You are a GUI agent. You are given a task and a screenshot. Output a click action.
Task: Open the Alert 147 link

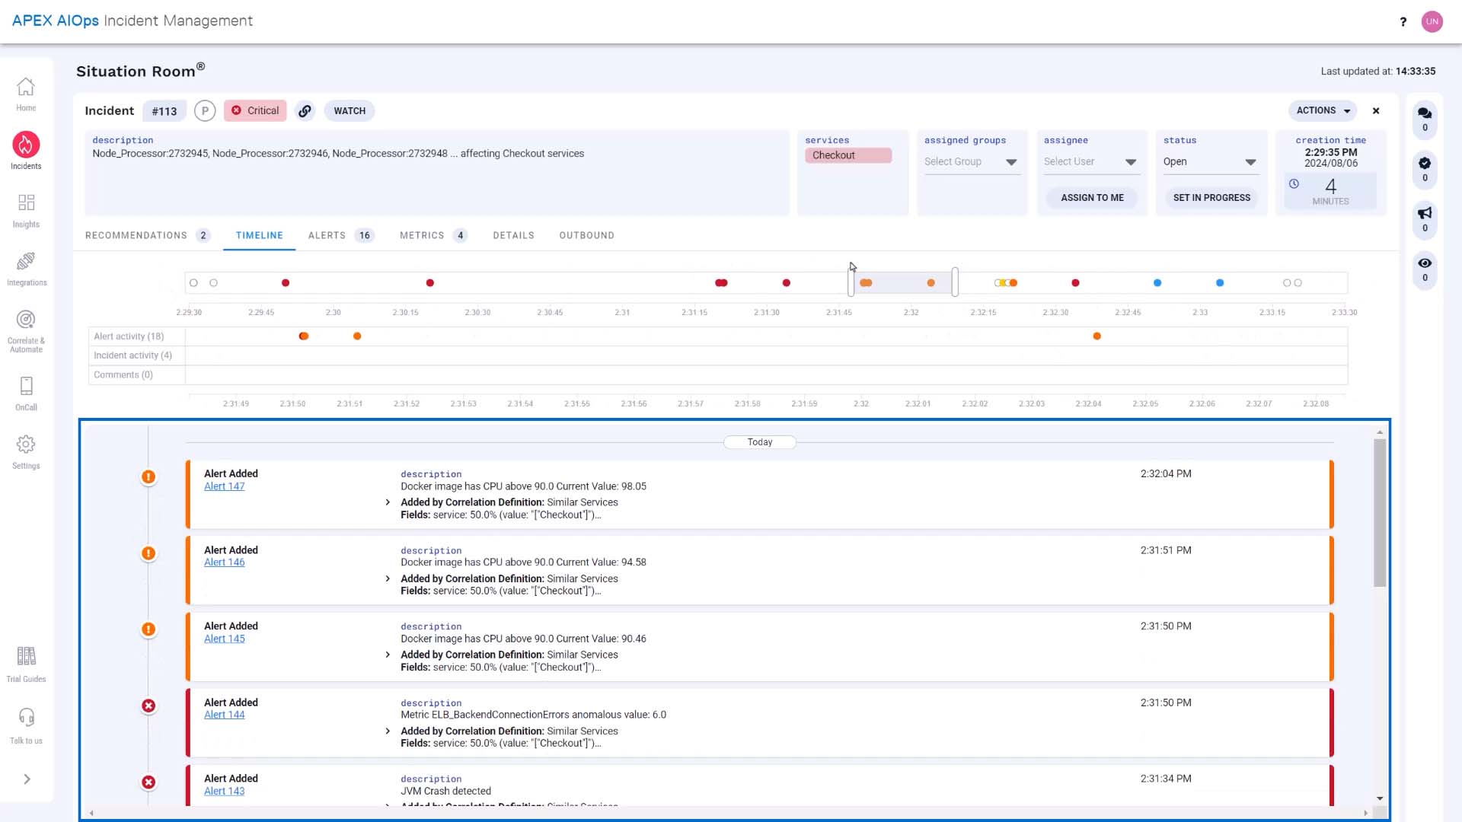pyautogui.click(x=224, y=486)
